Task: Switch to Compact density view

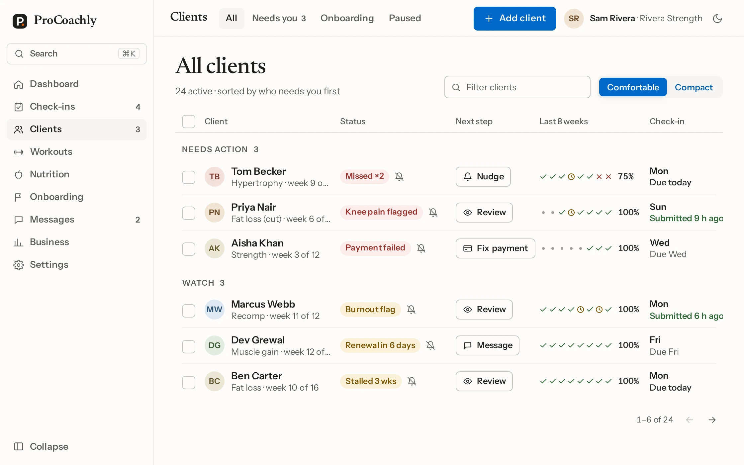Action: pyautogui.click(x=694, y=87)
